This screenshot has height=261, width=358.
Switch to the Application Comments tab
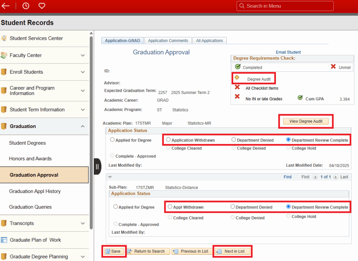[168, 41]
